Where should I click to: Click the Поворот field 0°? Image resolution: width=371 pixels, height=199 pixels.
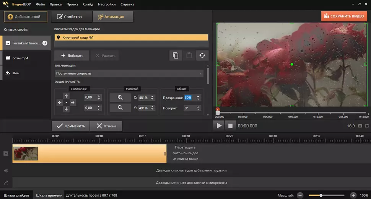[190, 108]
